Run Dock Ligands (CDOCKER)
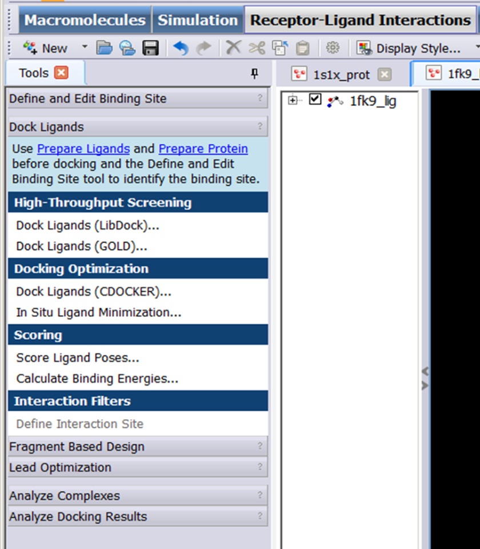Image resolution: width=480 pixels, height=549 pixels. [94, 291]
